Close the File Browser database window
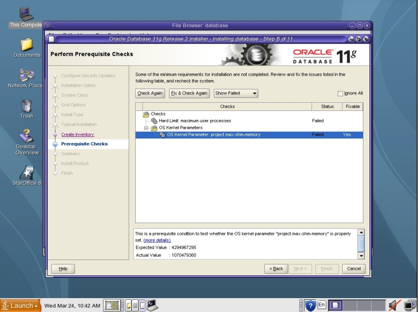The width and height of the screenshot is (418, 312). (367, 26)
